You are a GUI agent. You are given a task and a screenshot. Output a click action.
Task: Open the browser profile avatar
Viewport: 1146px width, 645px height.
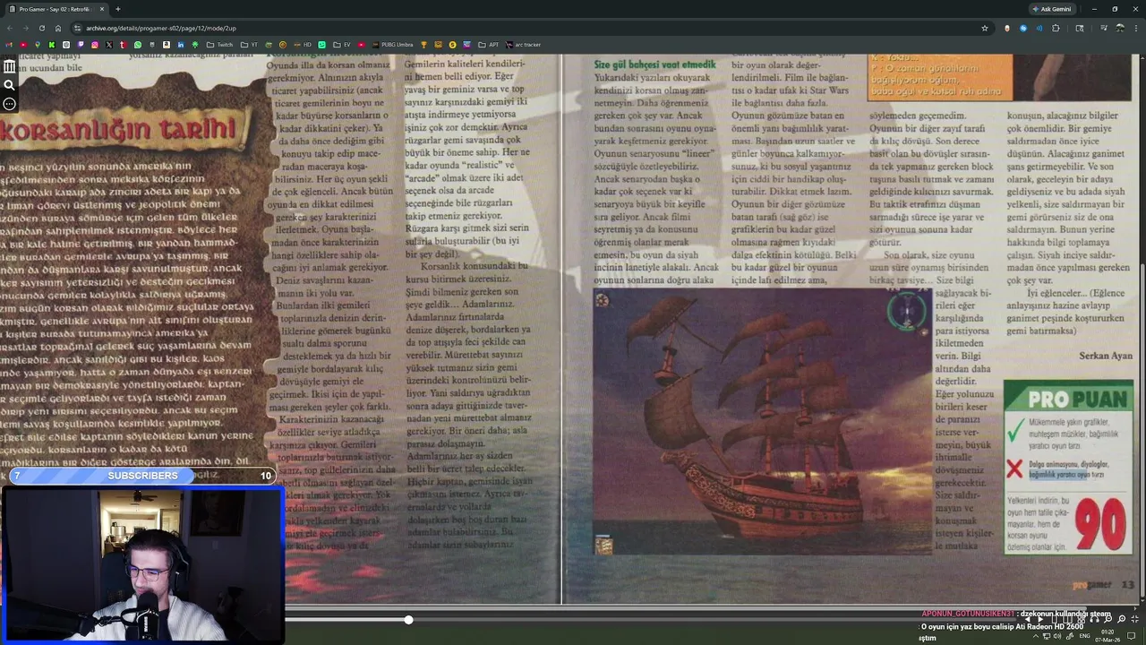pos(1119,28)
